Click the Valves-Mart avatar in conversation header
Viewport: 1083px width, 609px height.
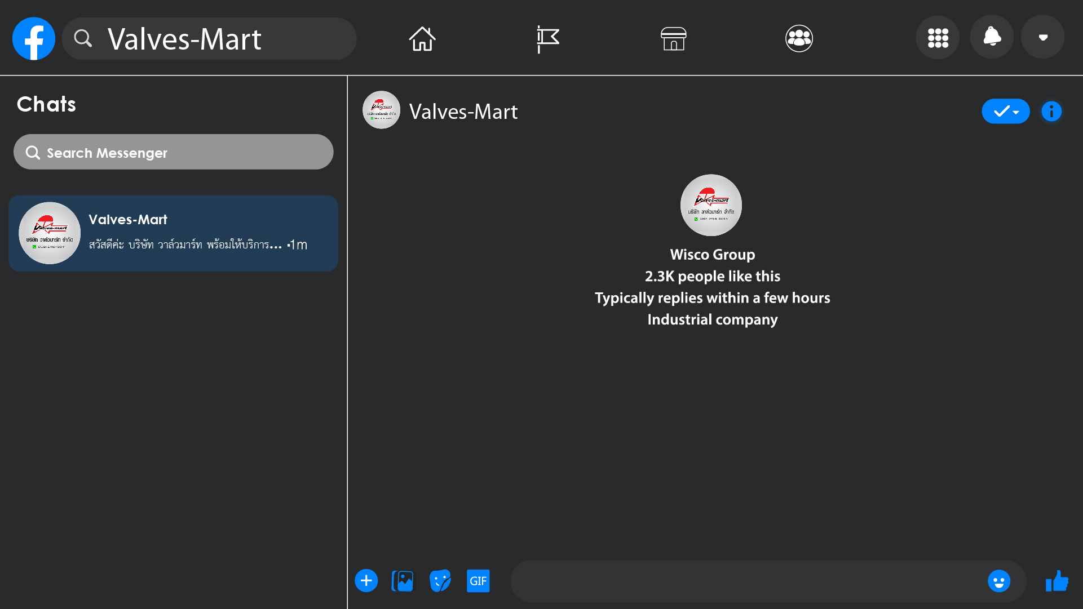click(381, 110)
